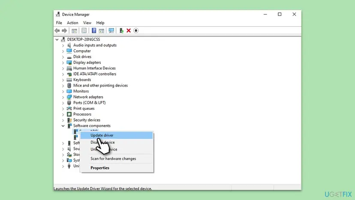Click the Update device driver toolbar icon
Viewport: 355px width, 200px height.
pos(121,30)
